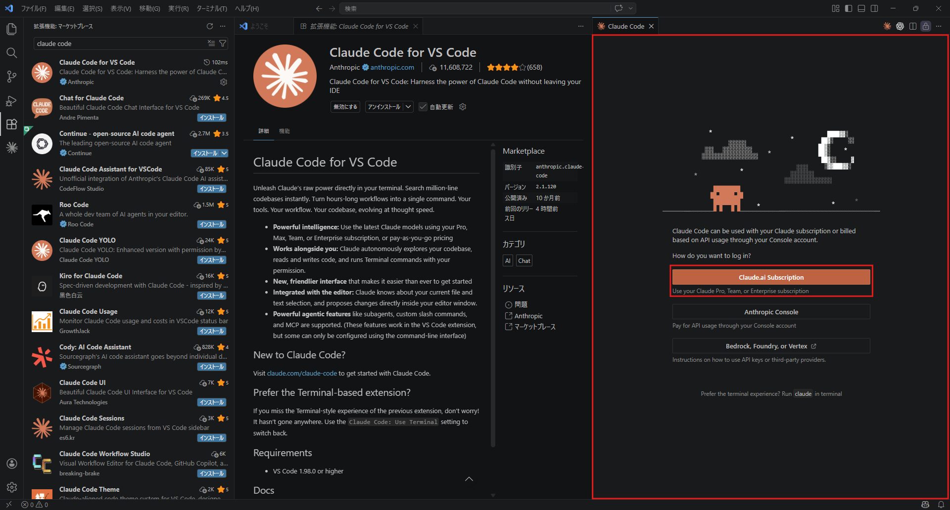Viewport: 950px width, 510px height.
Task: Refresh the extensions marketplace list
Action: pyautogui.click(x=210, y=26)
